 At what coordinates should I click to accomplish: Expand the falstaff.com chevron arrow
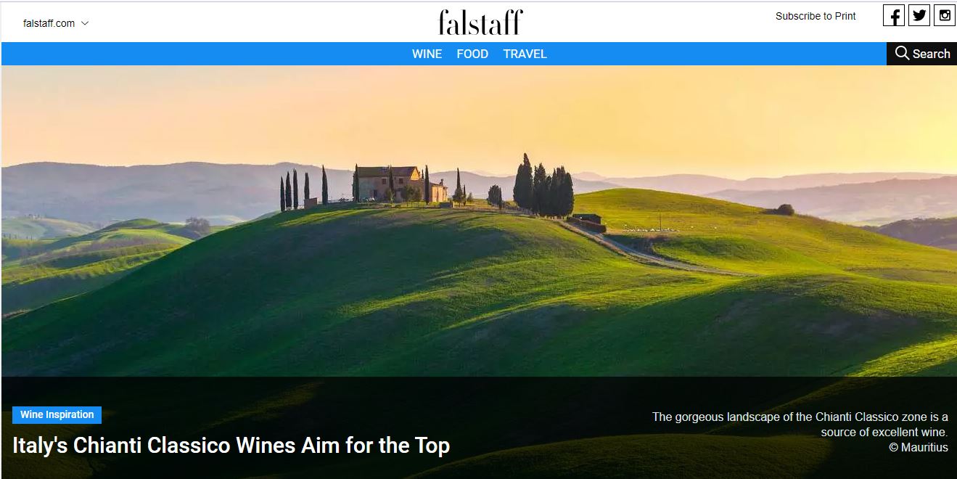pyautogui.click(x=85, y=23)
